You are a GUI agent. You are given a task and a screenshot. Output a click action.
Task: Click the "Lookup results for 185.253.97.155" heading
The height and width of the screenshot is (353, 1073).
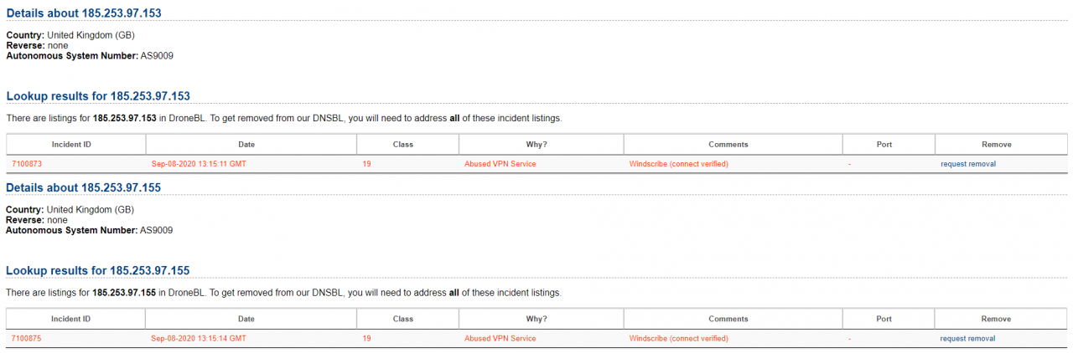point(98,271)
